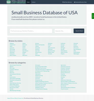Browse Advertising & Marketing category
The width and height of the screenshot is (94, 101).
click(15, 65)
